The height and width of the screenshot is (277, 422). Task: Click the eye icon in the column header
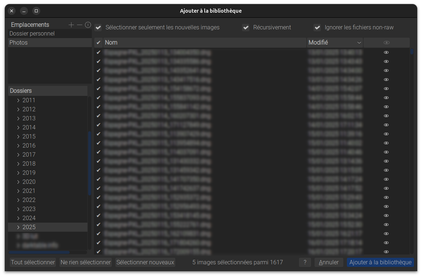click(x=386, y=43)
